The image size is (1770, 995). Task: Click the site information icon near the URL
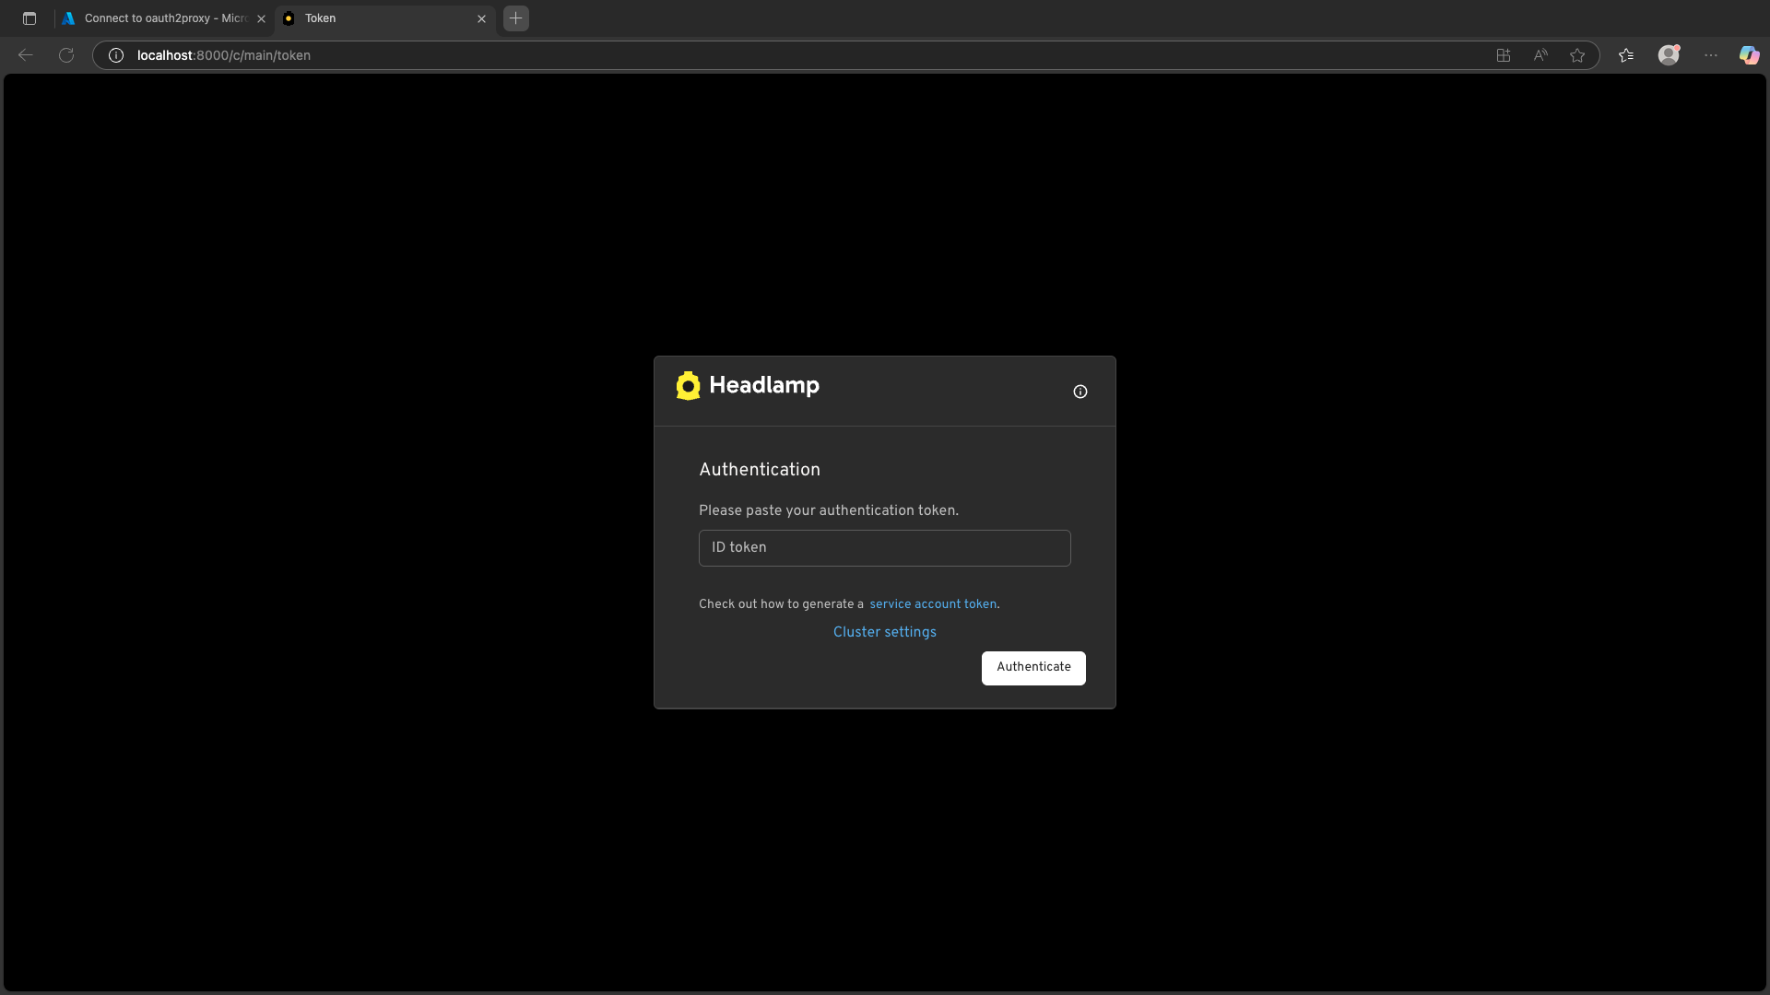coord(115,55)
